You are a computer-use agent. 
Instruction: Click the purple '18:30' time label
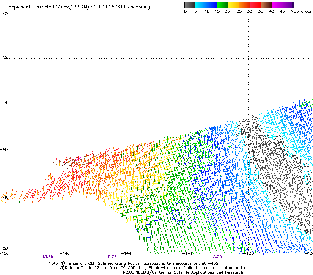[x=216, y=257]
